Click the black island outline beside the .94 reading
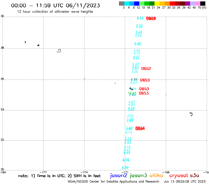 click(131, 89)
